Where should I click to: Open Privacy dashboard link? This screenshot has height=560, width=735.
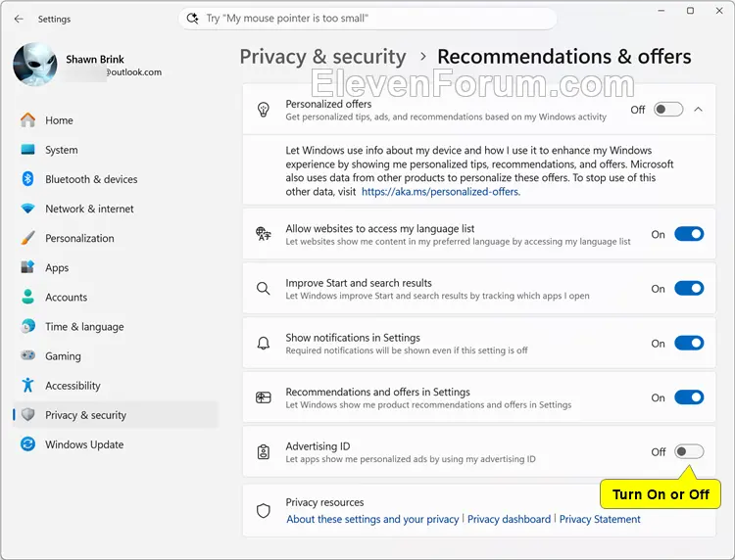coord(509,519)
